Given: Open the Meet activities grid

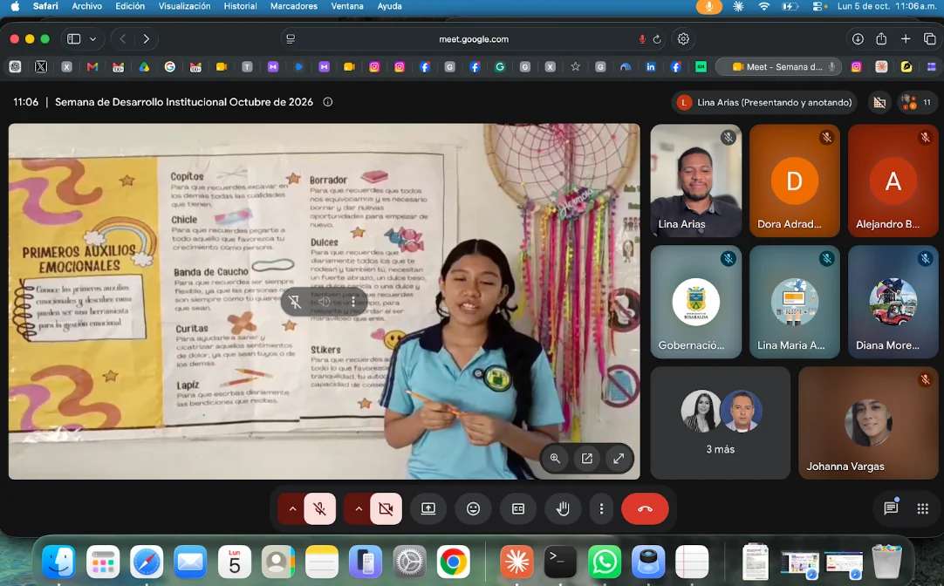Looking at the screenshot, I should tap(922, 509).
